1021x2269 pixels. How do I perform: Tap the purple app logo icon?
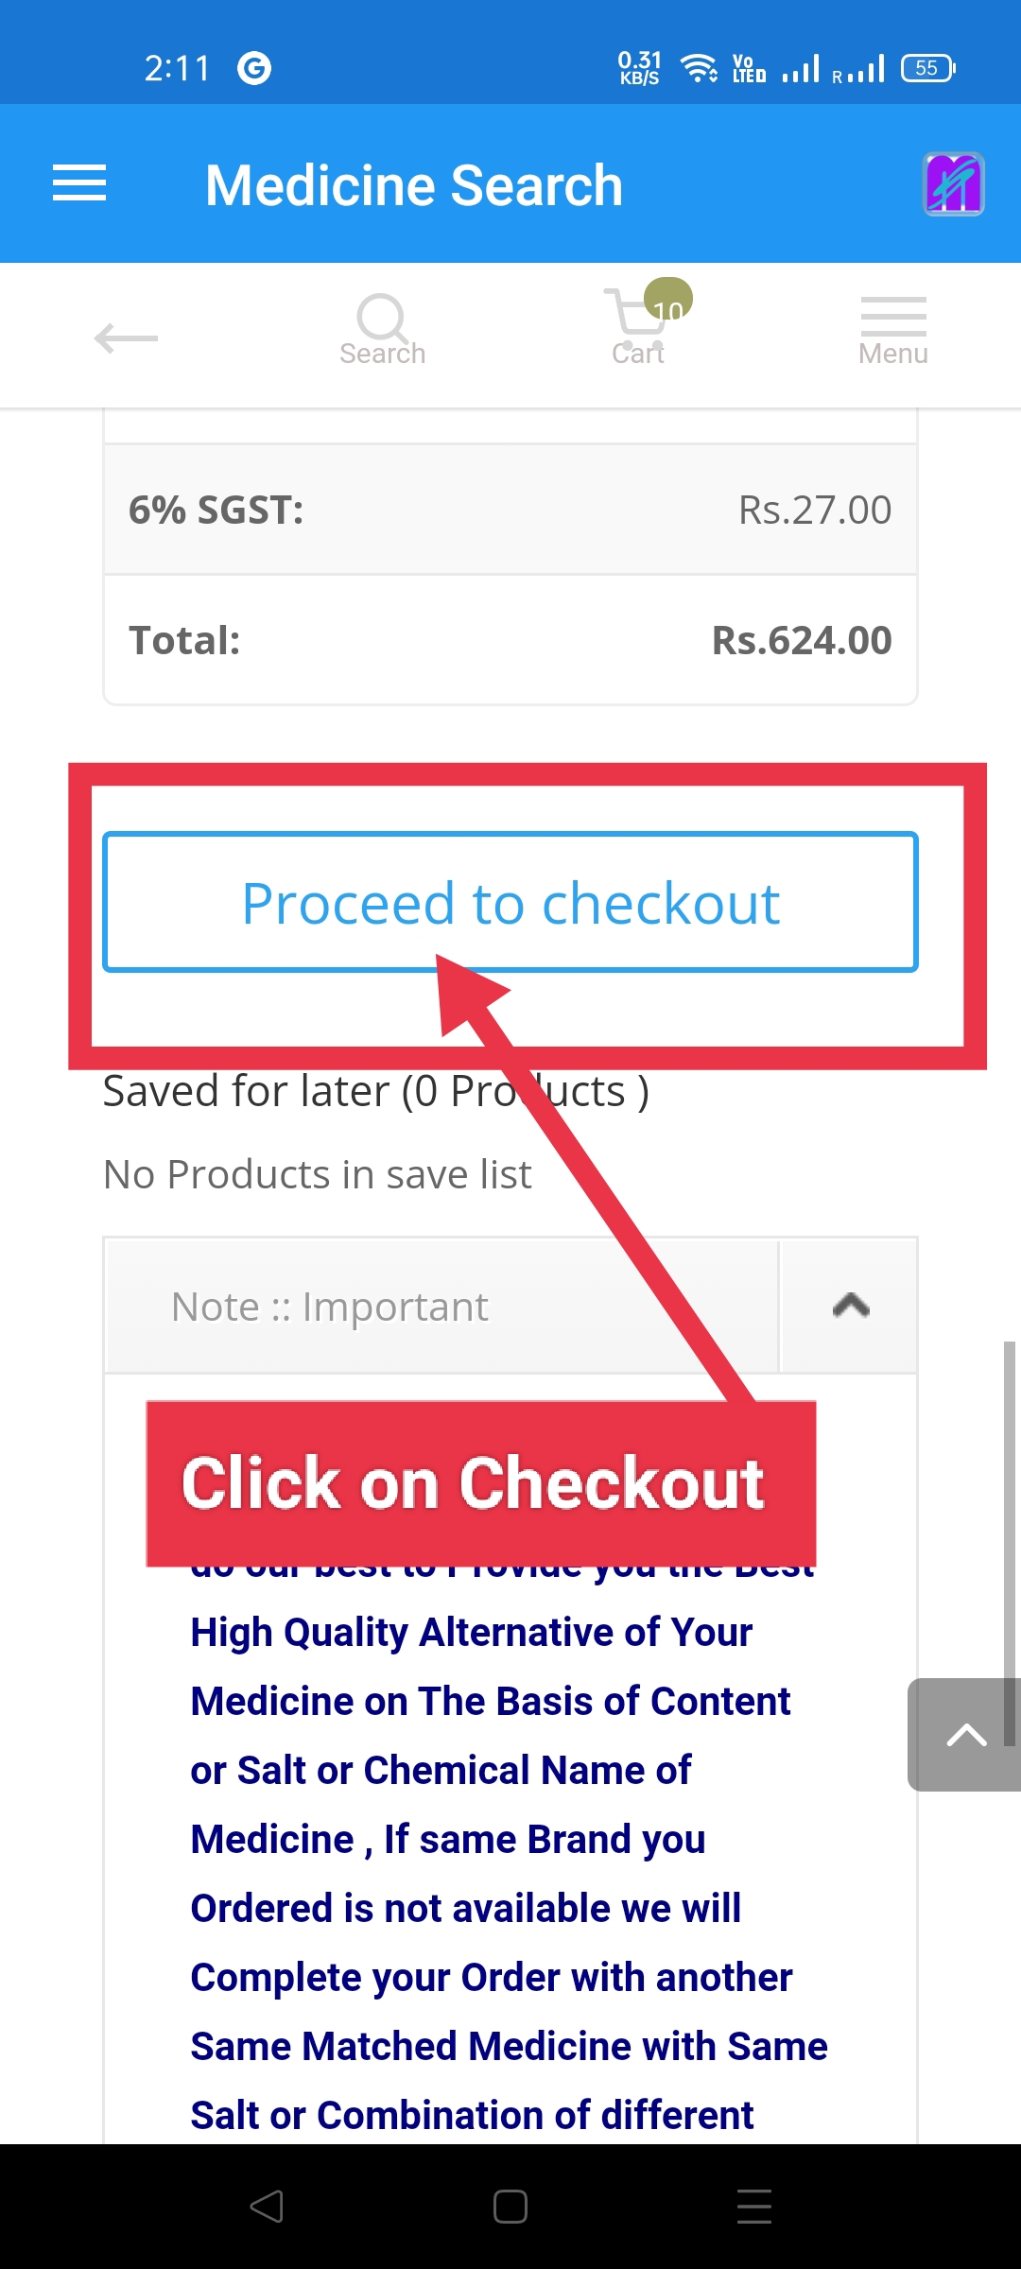click(953, 183)
